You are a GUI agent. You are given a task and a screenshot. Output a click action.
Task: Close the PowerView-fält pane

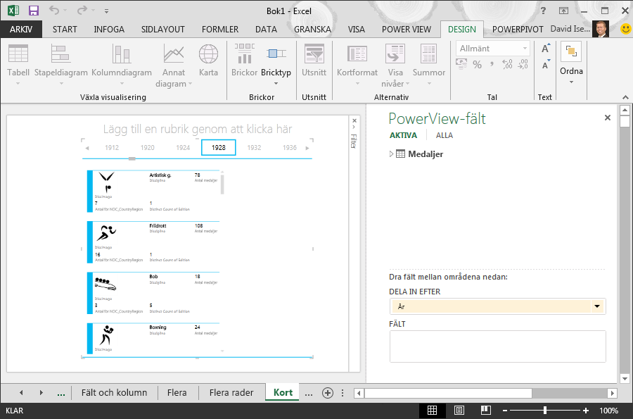pos(607,118)
